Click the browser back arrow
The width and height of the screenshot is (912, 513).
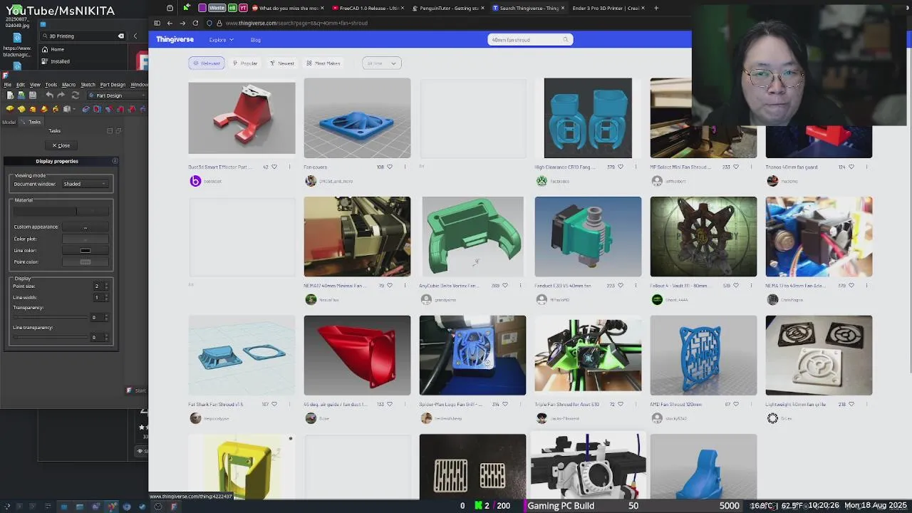point(170,23)
